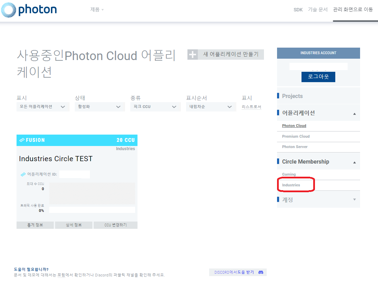Click the 20 CCU label on the card

126,140
